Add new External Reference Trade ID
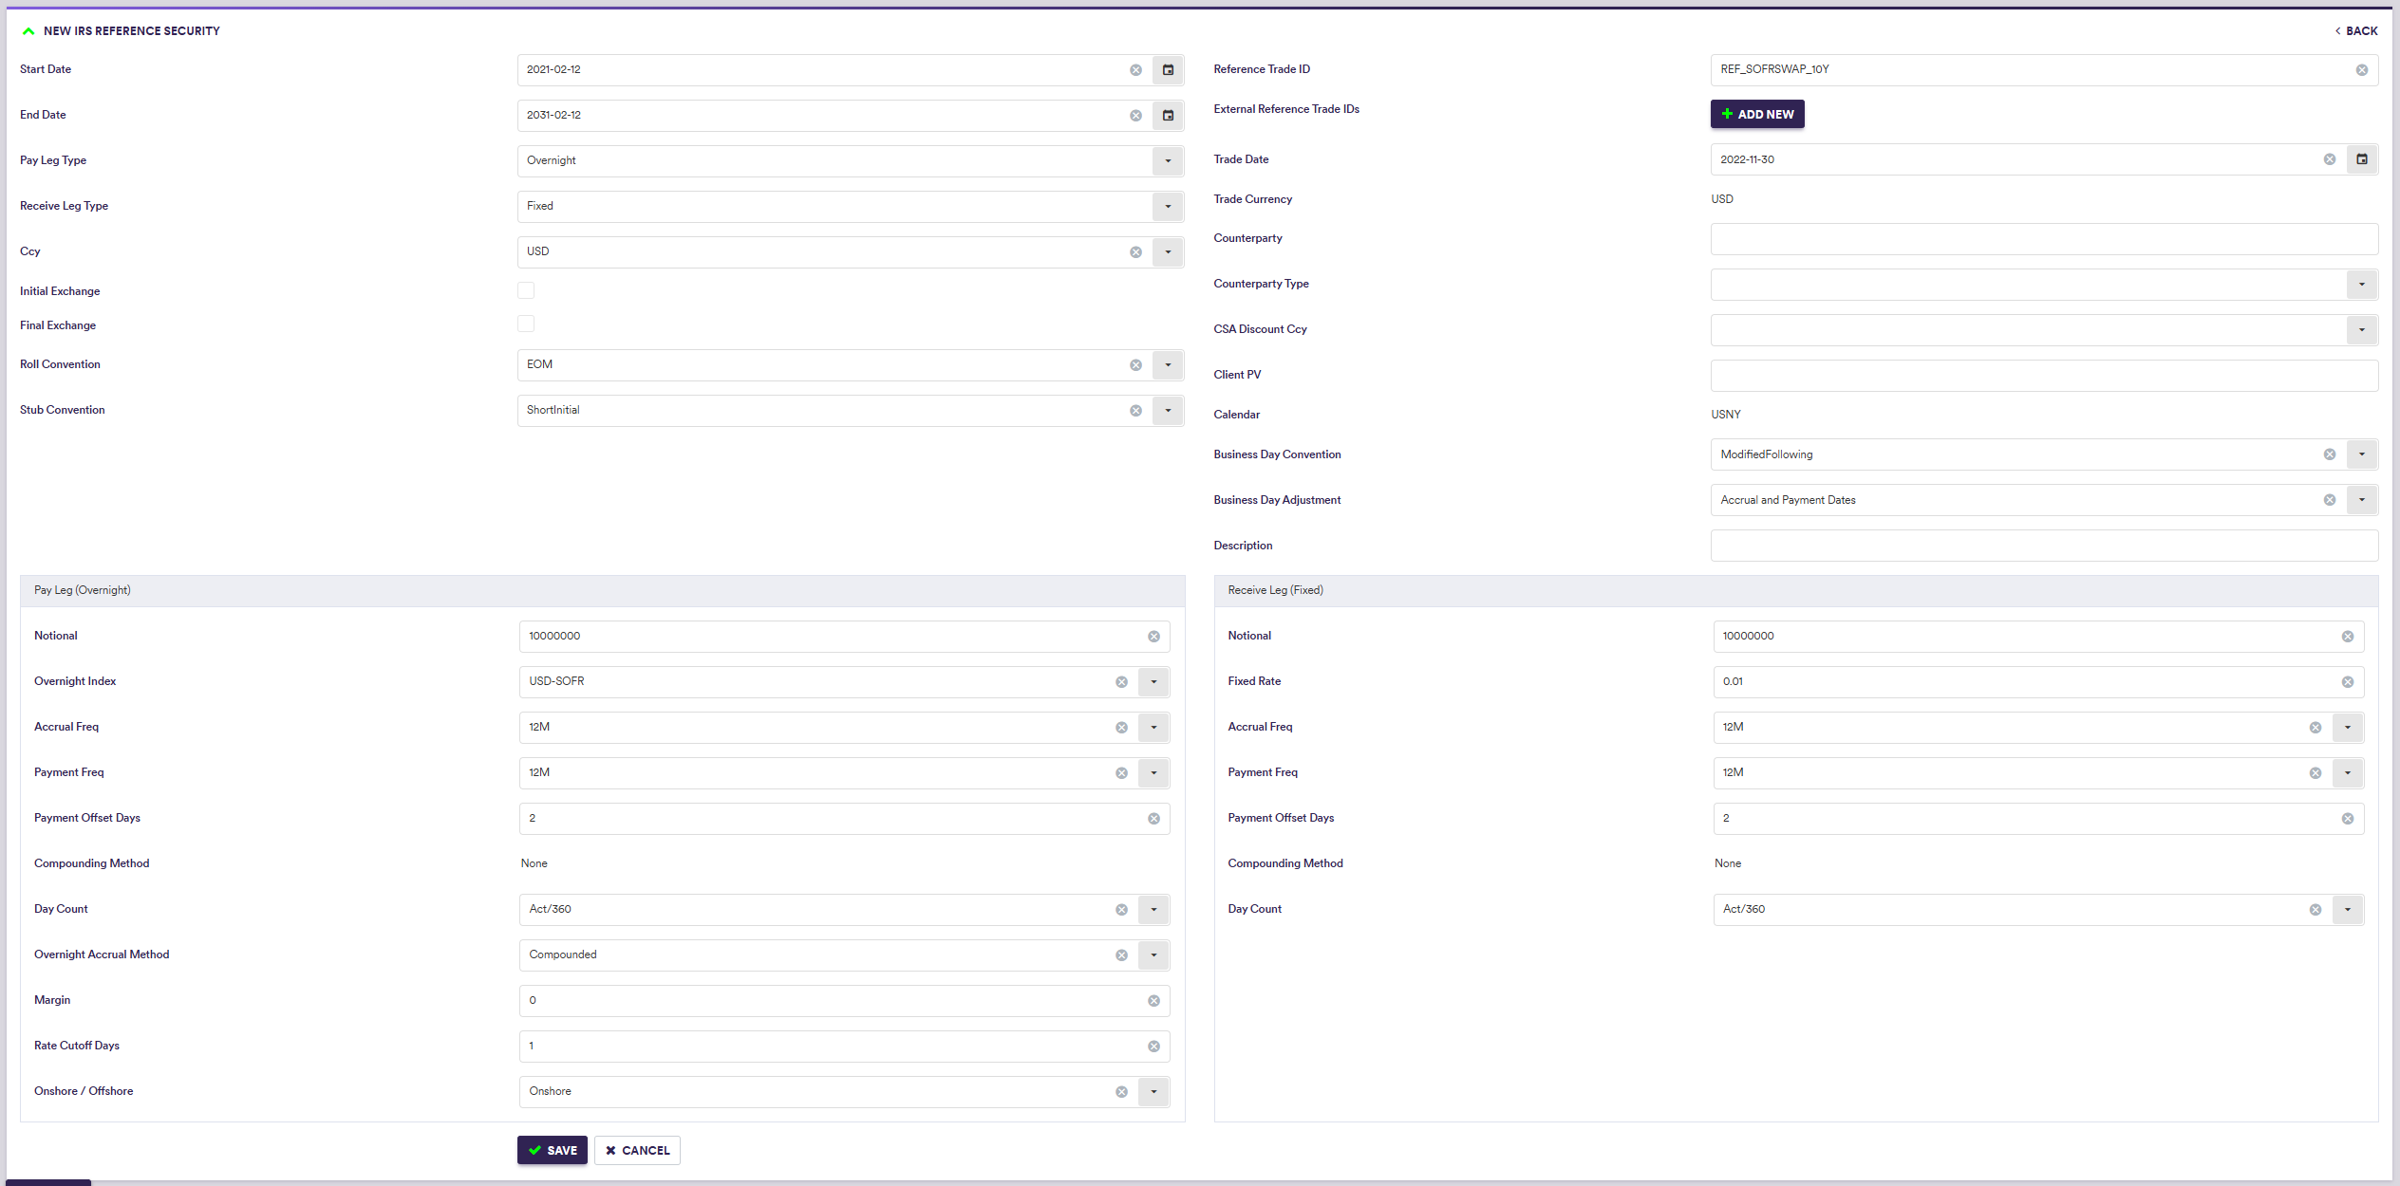Viewport: 2400px width, 1186px height. (1756, 114)
